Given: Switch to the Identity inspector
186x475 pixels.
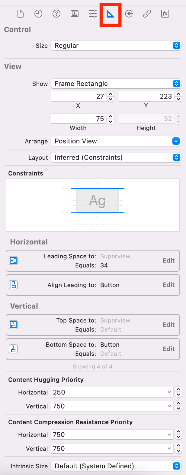Looking at the screenshot, I should (75, 14).
